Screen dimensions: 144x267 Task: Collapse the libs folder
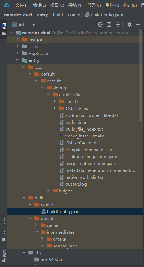pyautogui.click(x=24, y=253)
